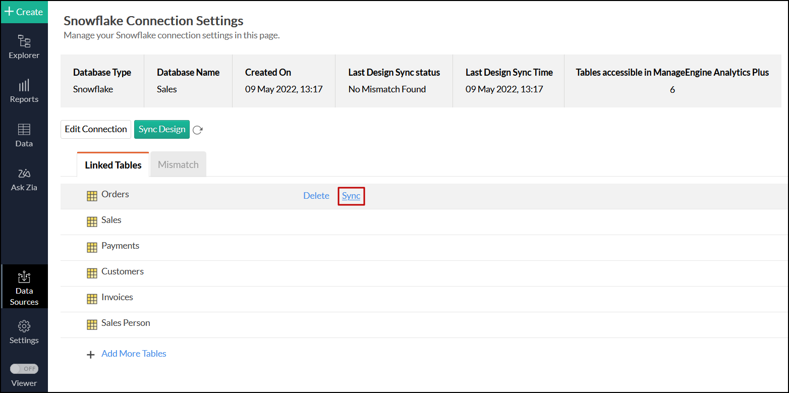789x393 pixels.
Task: Click the Add More Tables link
Action: click(134, 354)
